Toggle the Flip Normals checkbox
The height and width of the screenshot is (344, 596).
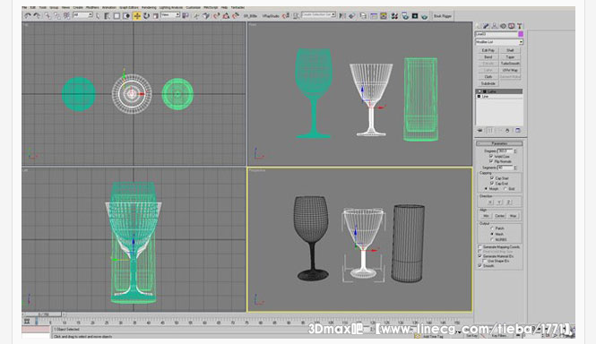tap(491, 161)
